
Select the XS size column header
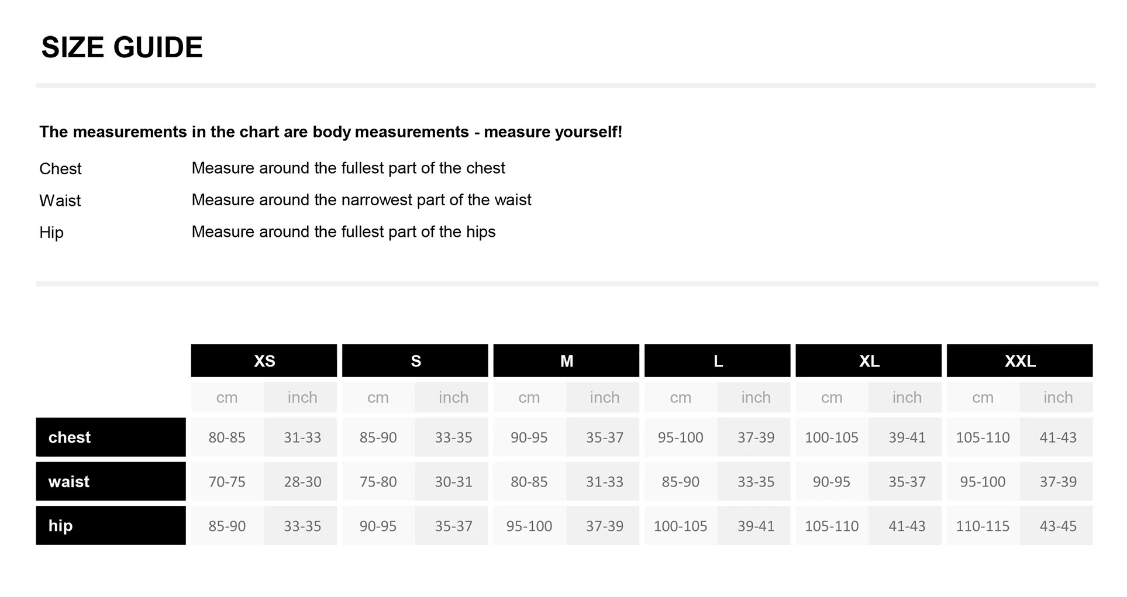(264, 361)
